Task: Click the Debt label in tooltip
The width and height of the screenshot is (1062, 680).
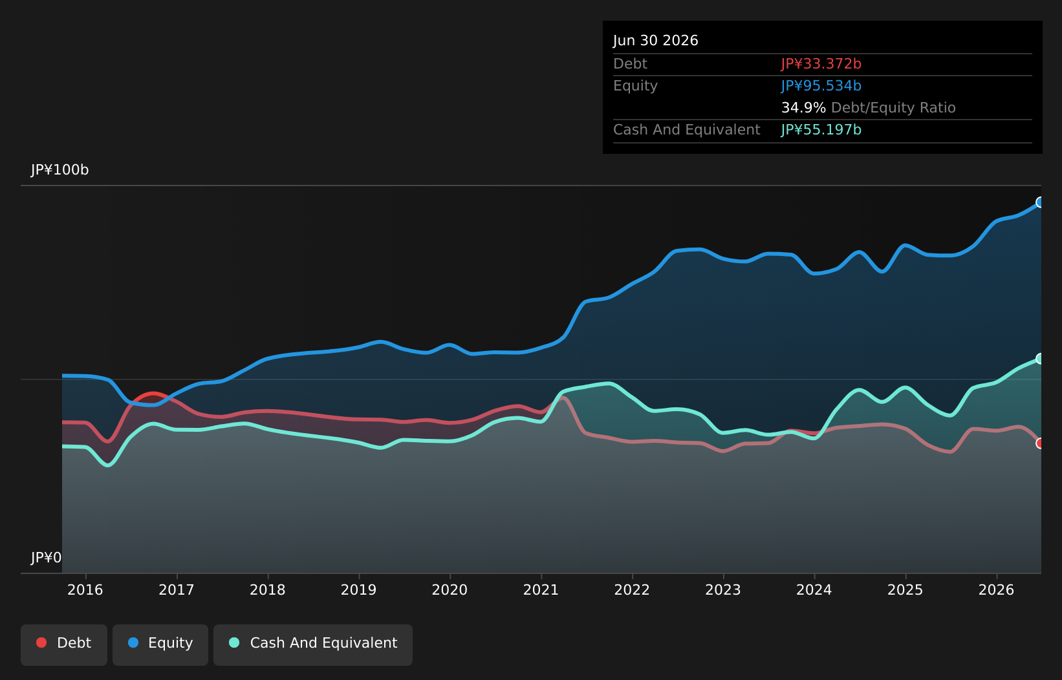Action: coord(631,64)
